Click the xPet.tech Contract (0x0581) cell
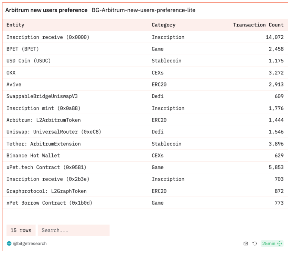This screenshot has width=291, height=254. click(46, 167)
